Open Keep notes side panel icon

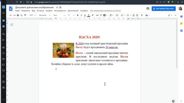[181, 23]
